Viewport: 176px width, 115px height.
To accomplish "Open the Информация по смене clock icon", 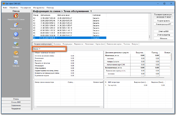I will point(16,16).
